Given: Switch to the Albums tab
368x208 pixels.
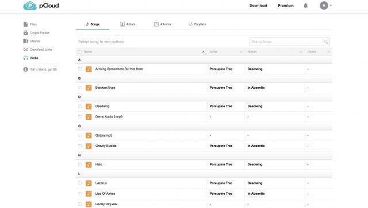Looking at the screenshot, I should [162, 24].
